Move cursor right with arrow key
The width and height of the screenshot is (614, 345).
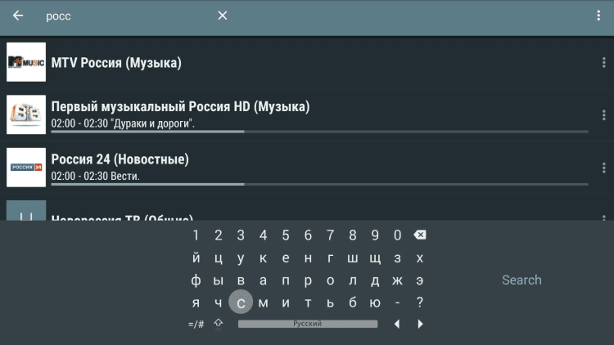(420, 324)
